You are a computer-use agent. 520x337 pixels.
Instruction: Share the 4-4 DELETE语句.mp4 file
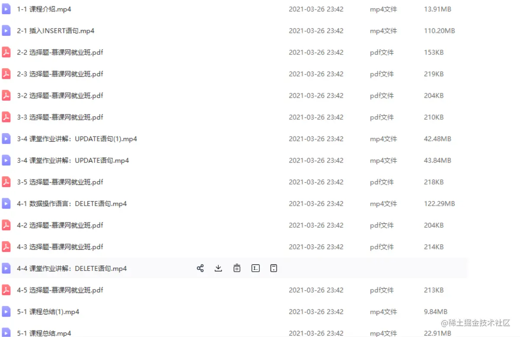click(200, 268)
